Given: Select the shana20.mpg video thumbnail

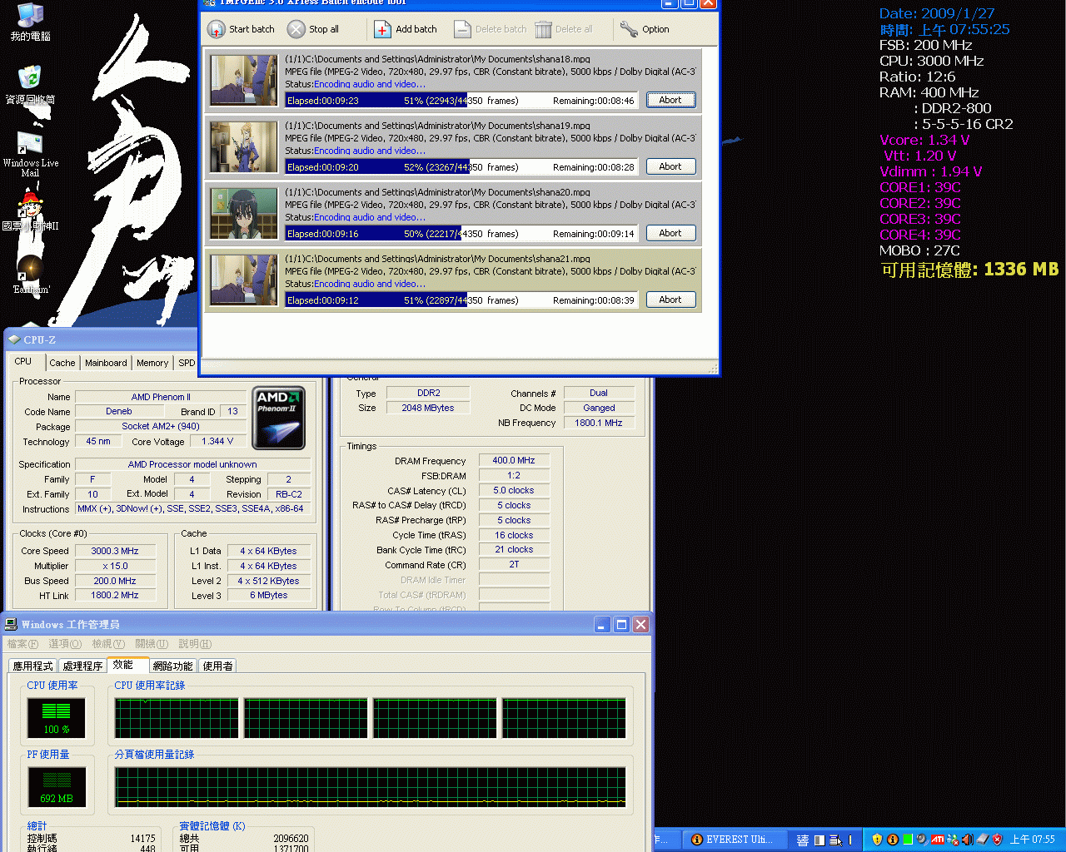Looking at the screenshot, I should point(243,213).
